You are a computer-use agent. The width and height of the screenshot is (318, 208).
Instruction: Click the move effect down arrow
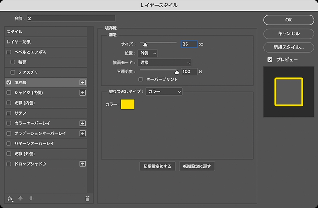(x=31, y=199)
